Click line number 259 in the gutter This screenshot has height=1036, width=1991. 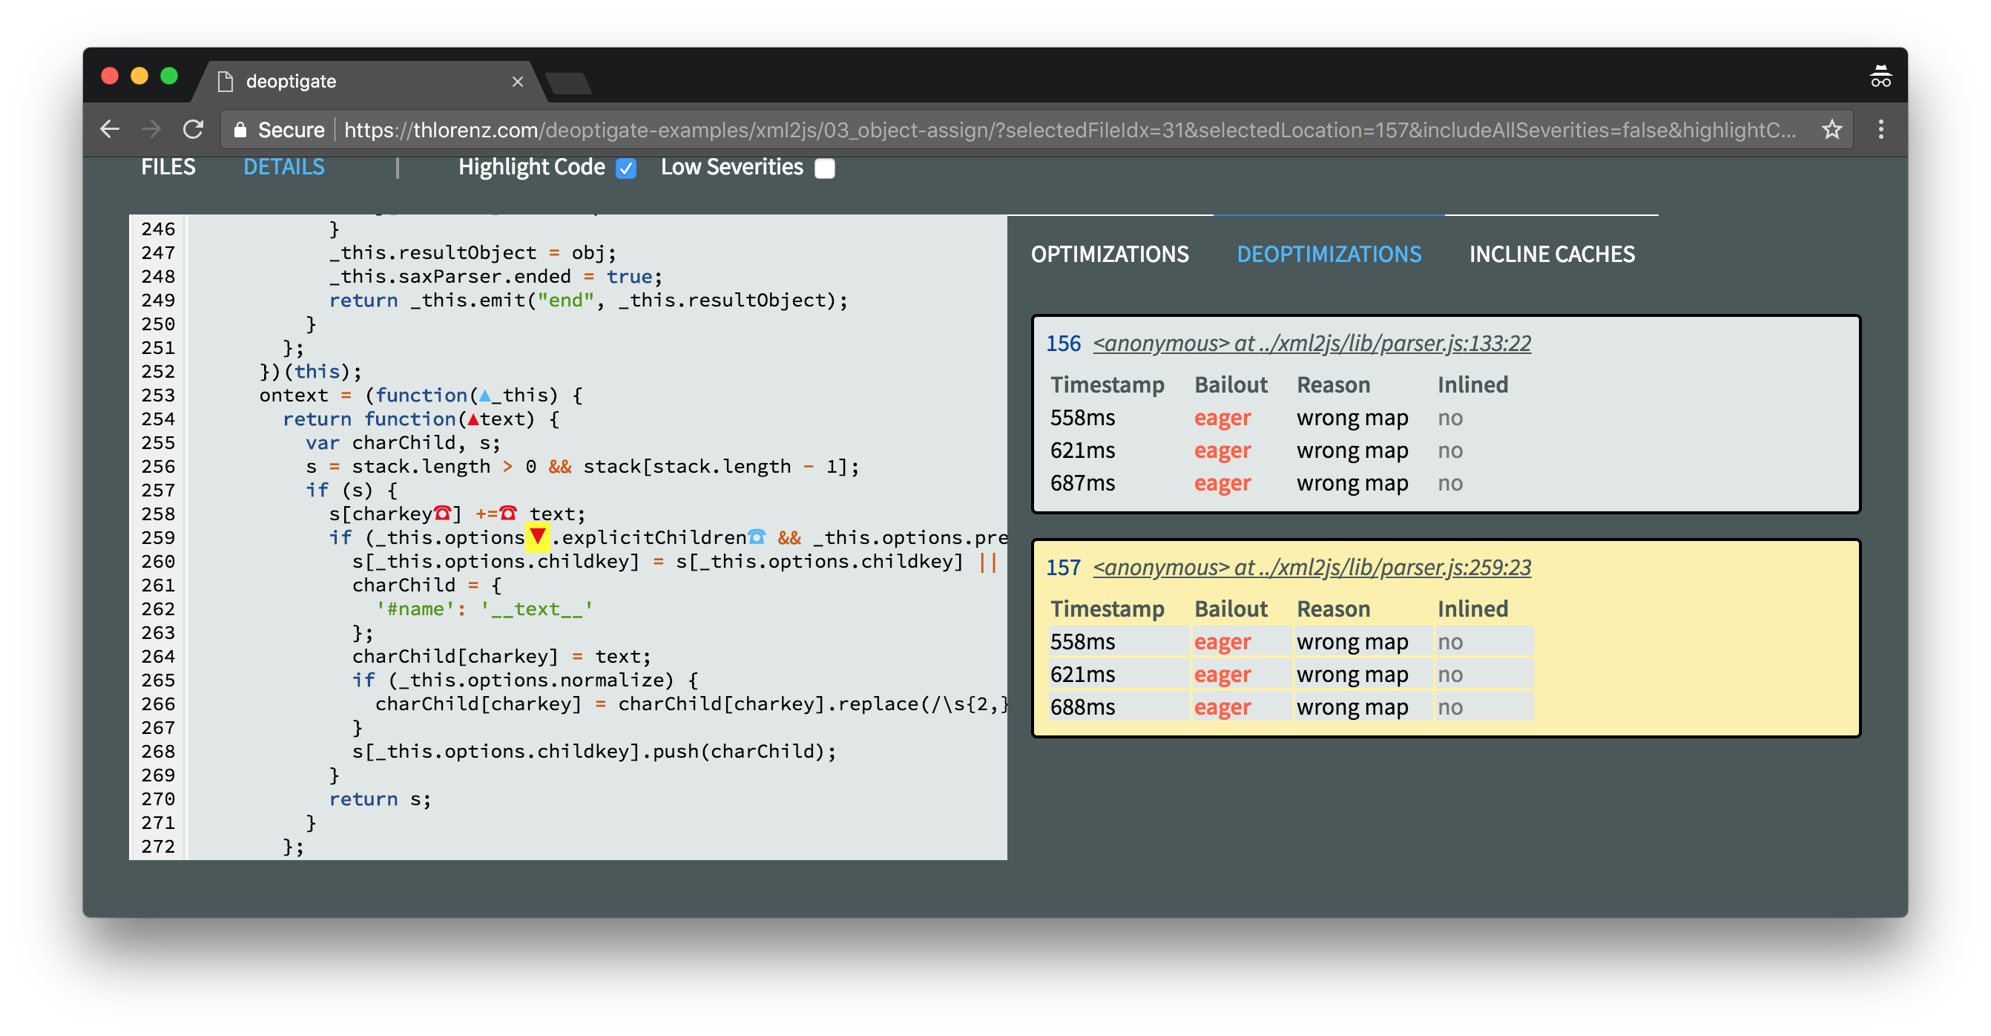pos(159,537)
